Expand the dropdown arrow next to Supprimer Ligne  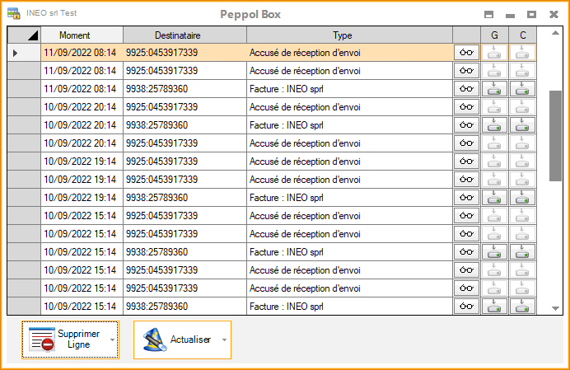(113, 340)
